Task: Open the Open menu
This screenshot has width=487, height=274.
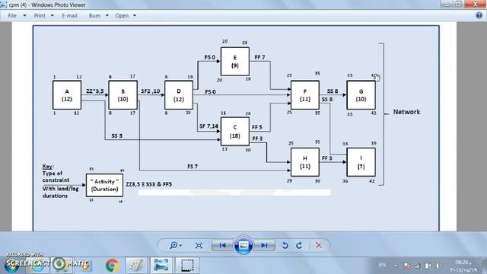Action: coord(122,15)
